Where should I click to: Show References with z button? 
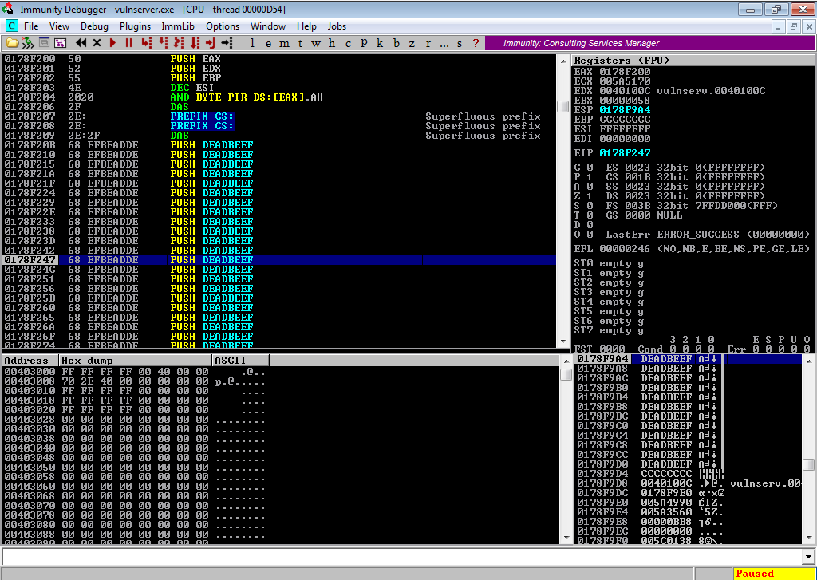pos(412,43)
